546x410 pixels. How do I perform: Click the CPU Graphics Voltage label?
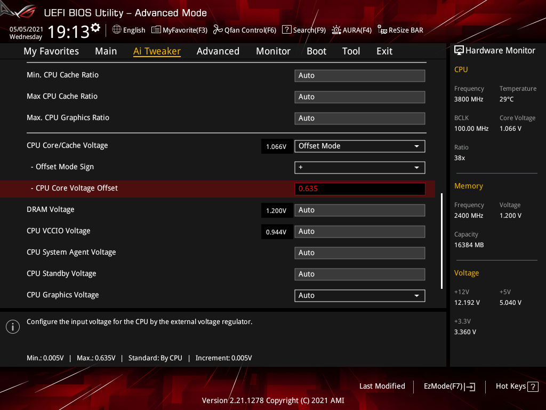(63, 295)
